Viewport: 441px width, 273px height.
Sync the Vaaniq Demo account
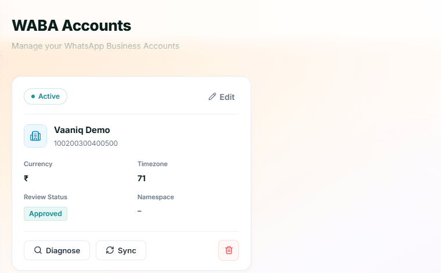tap(121, 250)
